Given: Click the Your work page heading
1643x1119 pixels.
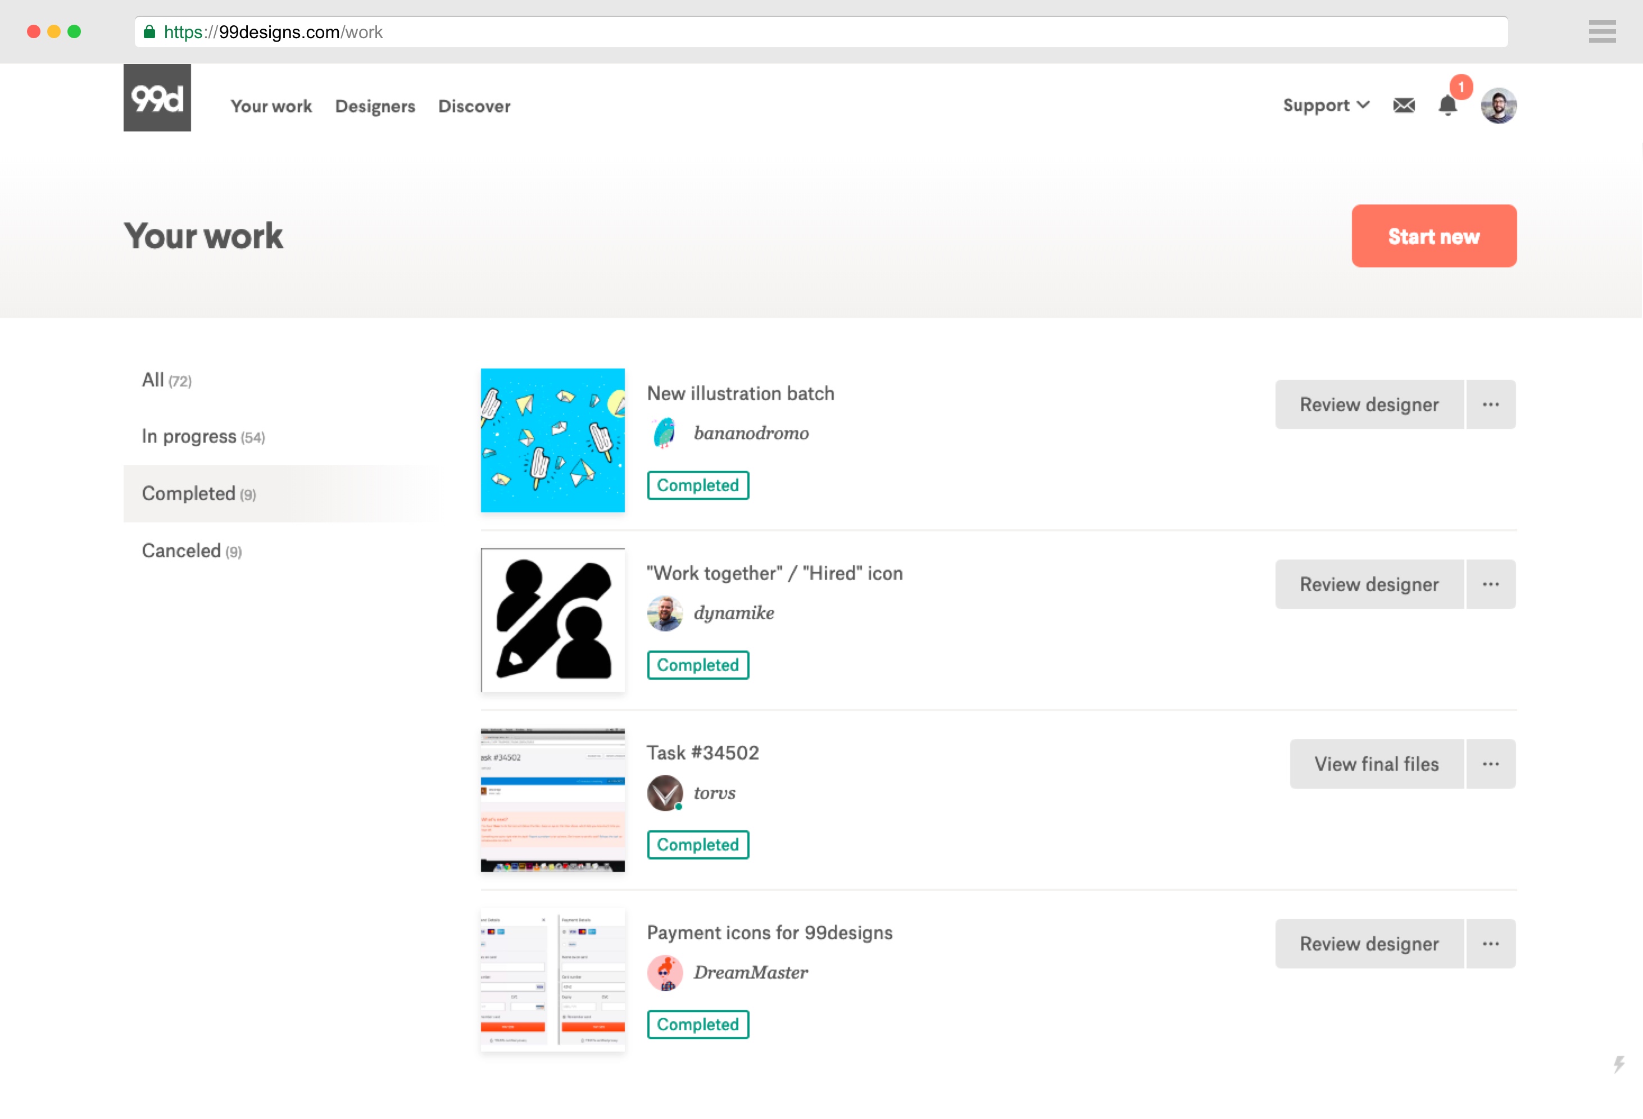Looking at the screenshot, I should (203, 235).
